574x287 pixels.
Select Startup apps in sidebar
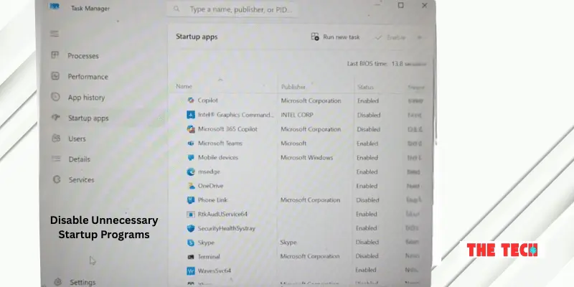[x=88, y=118]
